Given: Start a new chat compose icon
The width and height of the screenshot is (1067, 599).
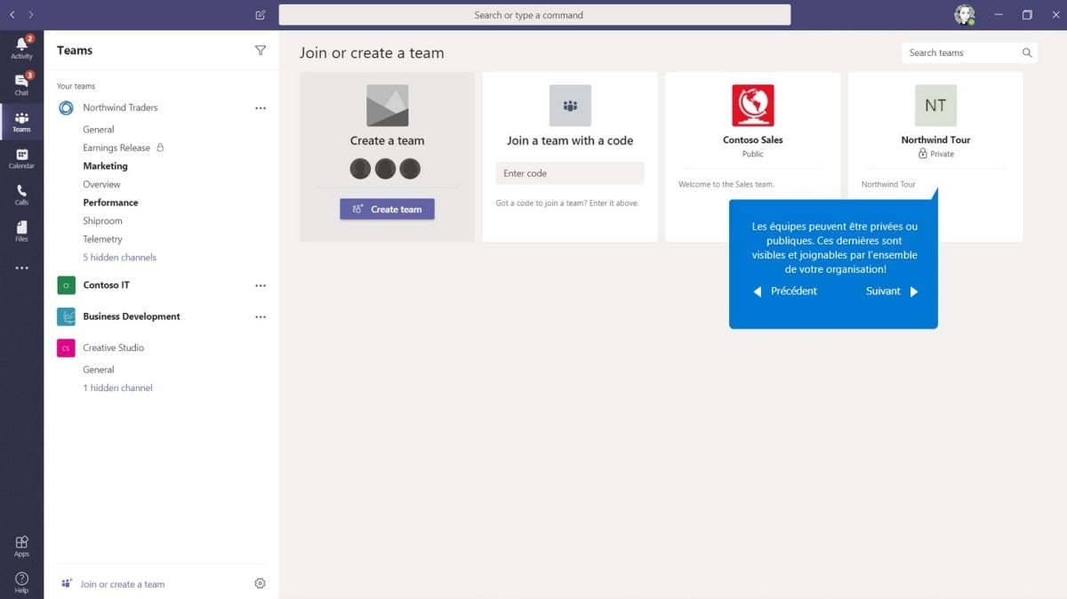Looking at the screenshot, I should click(x=260, y=14).
